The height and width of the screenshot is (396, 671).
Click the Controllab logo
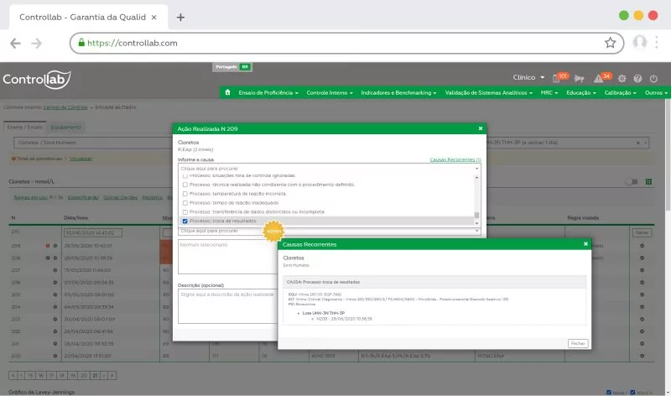click(x=37, y=80)
